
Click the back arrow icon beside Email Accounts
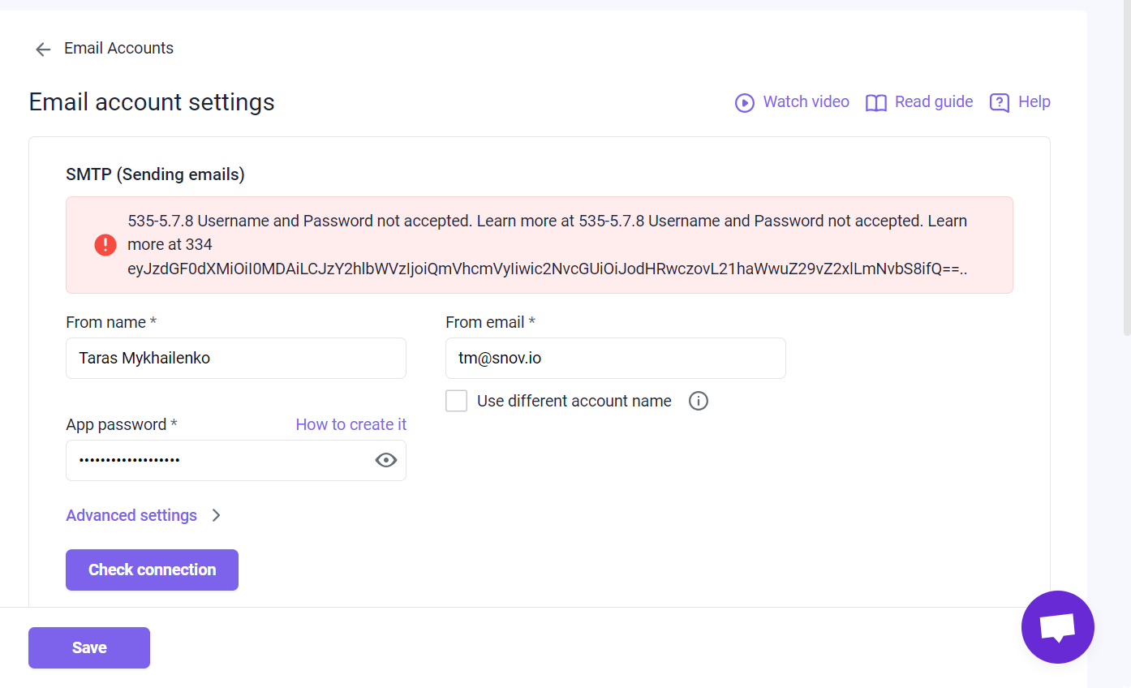43,49
